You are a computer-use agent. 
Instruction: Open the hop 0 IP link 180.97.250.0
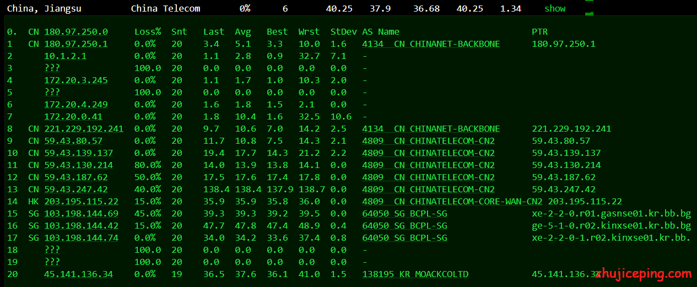point(76,32)
